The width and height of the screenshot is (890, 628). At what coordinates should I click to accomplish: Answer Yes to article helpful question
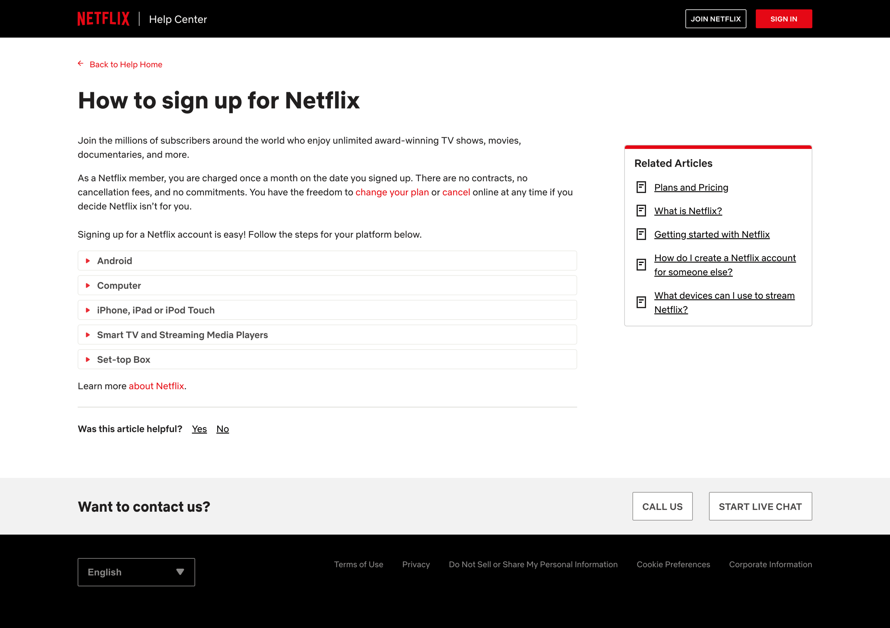coord(199,429)
